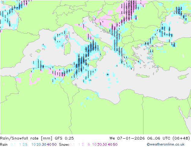Click the "Snow:" legend label

64,145
